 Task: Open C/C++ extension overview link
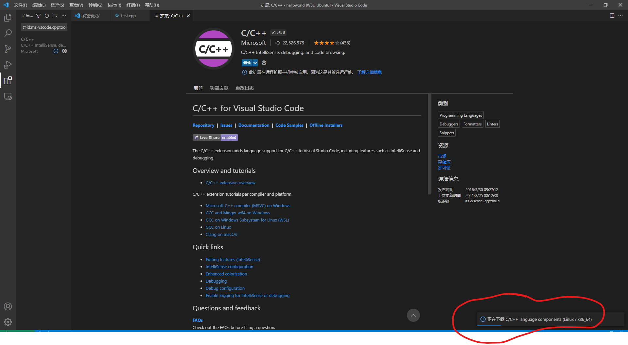tap(231, 183)
